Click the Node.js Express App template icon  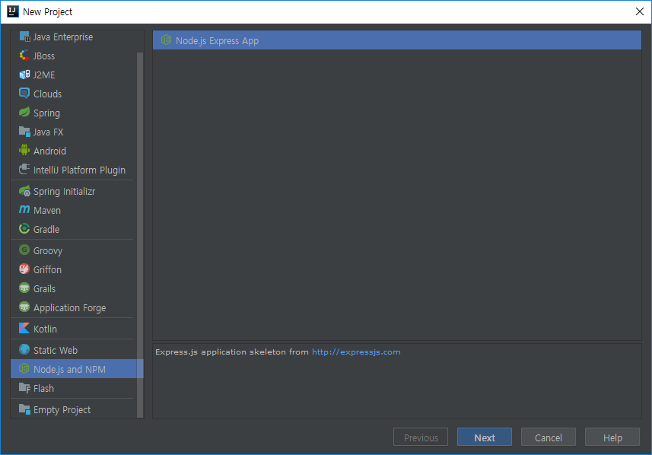(x=167, y=40)
